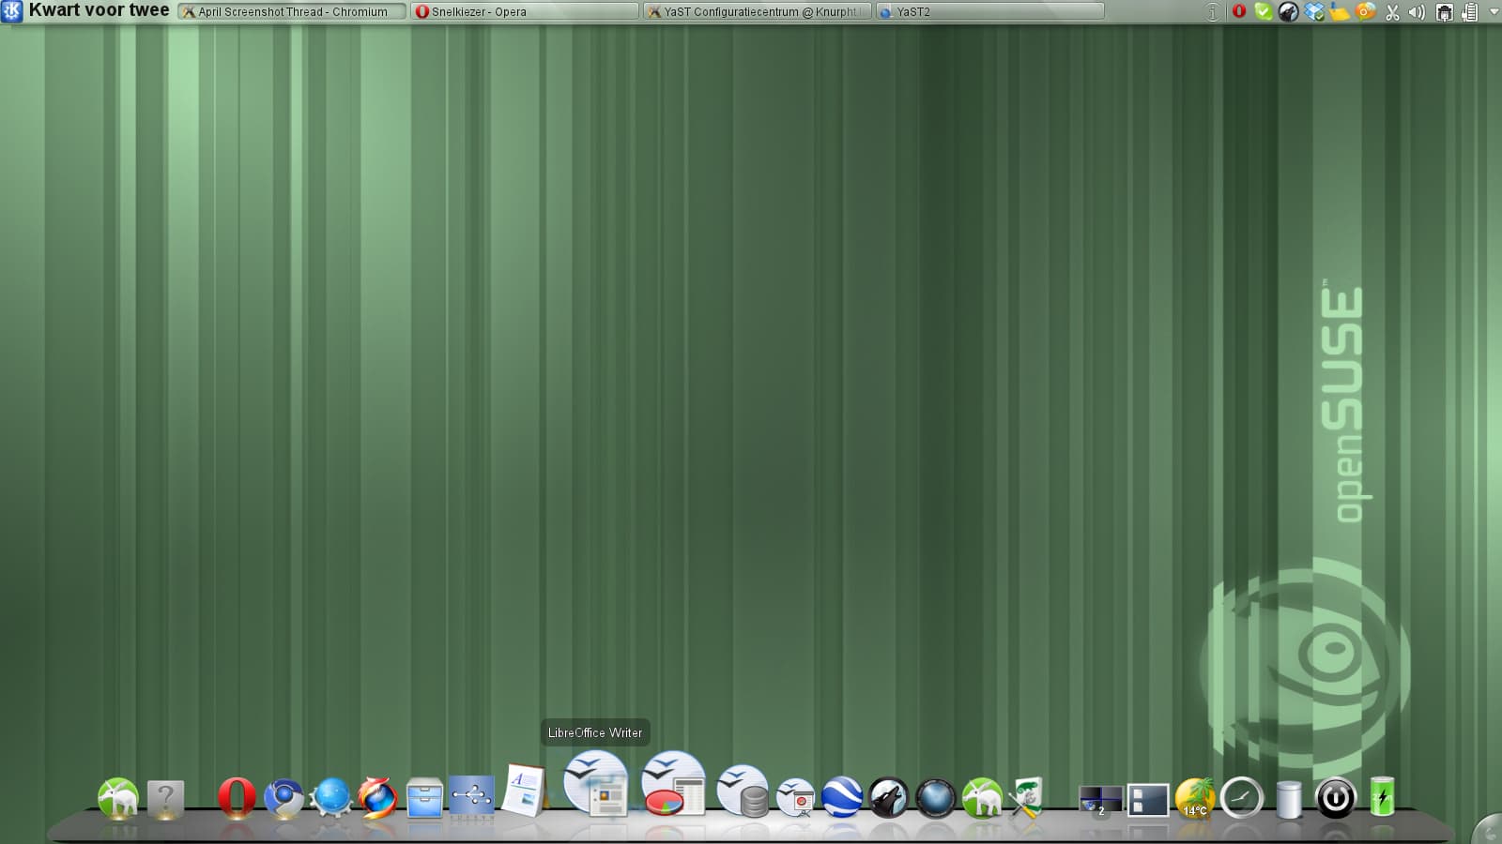1502x844 pixels.
Task: Open the volume control in tray
Action: click(1417, 12)
